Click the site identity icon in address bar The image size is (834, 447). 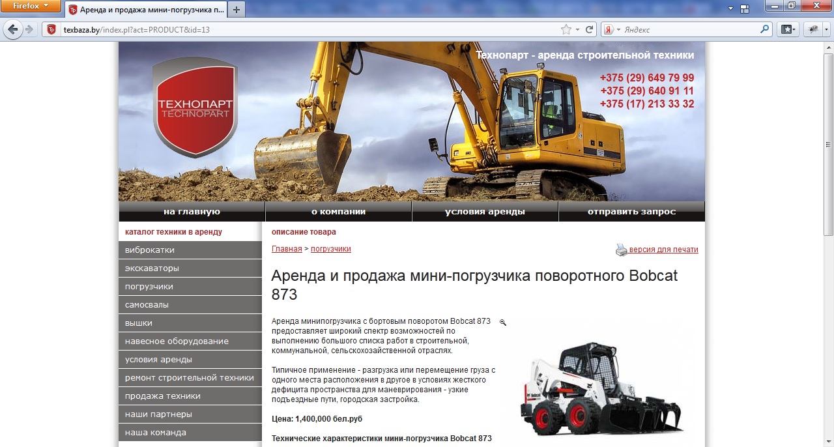click(x=51, y=29)
